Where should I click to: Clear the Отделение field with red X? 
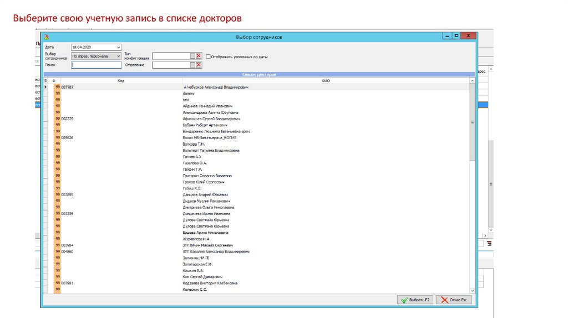click(x=199, y=65)
